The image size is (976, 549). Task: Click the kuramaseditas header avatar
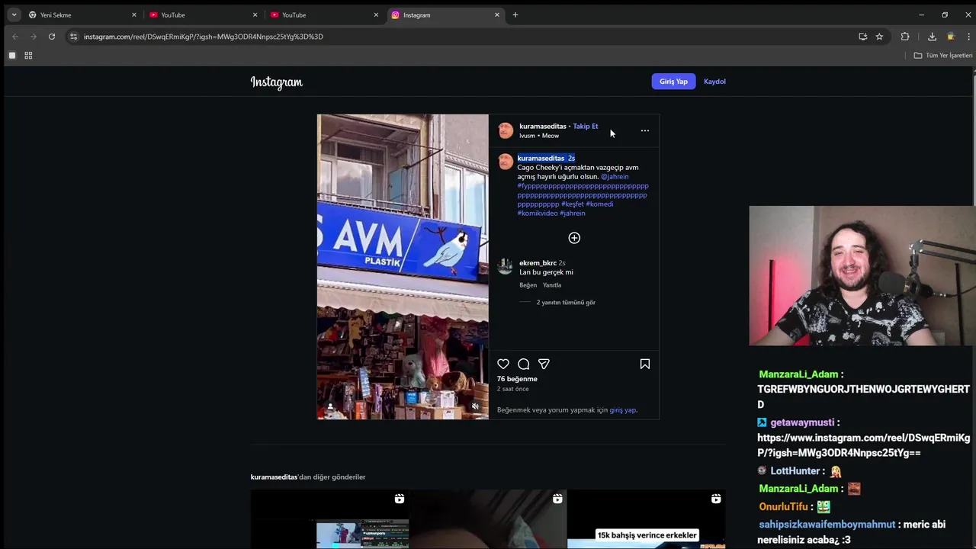[x=506, y=130]
